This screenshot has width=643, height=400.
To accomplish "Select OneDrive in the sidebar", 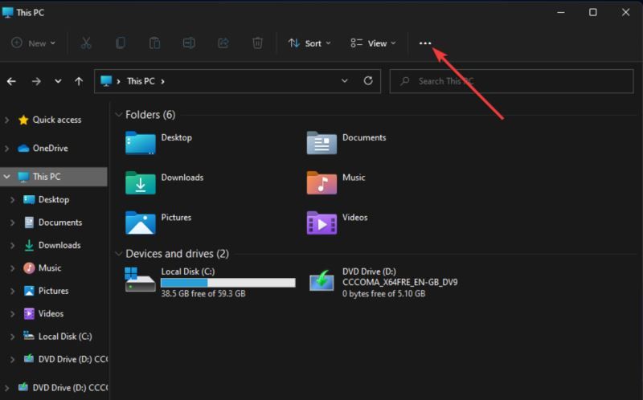I will click(x=50, y=149).
